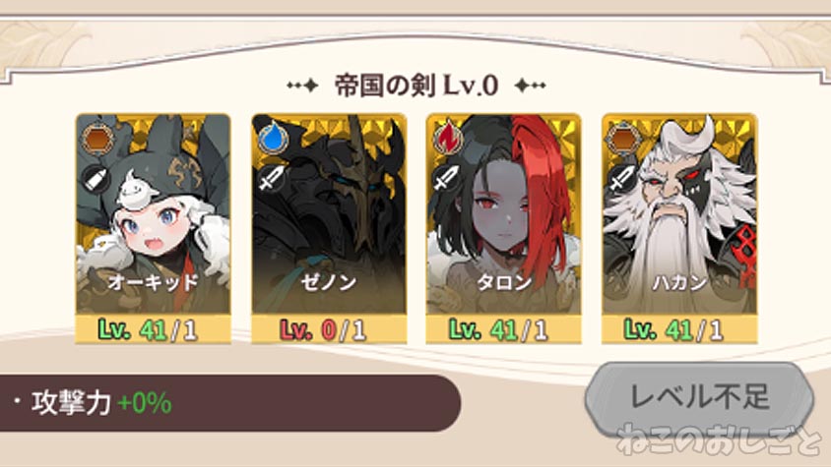The height and width of the screenshot is (467, 831).
Task: Tap オーキッド's Lv. 41/1 level bar
Action: point(154,329)
